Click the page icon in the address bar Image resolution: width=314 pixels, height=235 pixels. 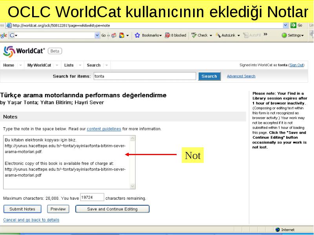[x=9, y=25]
